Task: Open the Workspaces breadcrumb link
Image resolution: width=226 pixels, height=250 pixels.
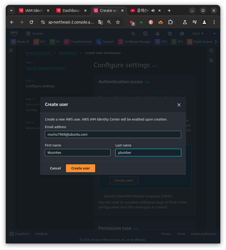Action: point(68,53)
